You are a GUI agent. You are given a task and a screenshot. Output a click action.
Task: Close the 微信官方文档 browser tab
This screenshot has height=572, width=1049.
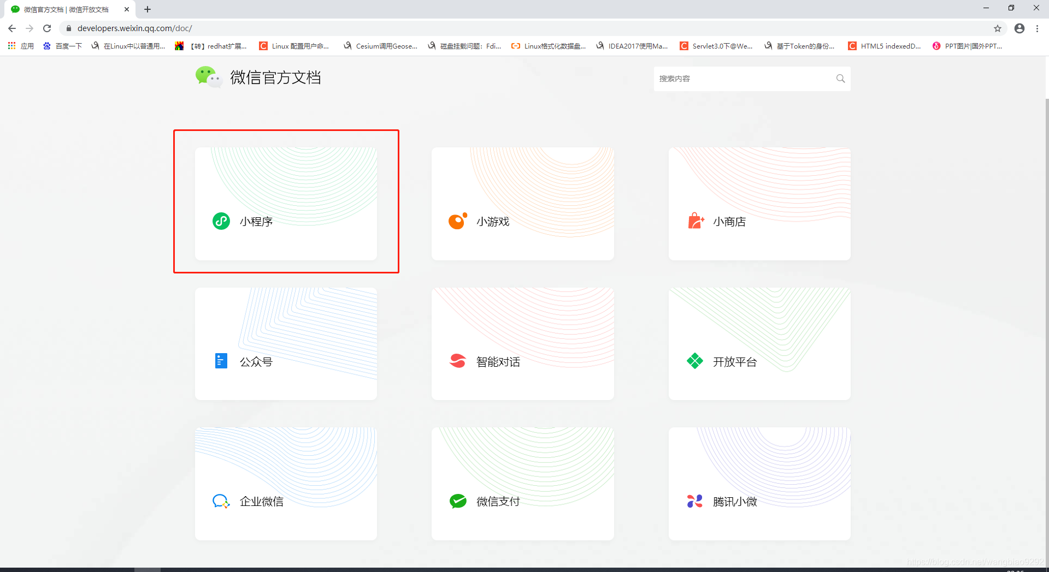(127, 9)
